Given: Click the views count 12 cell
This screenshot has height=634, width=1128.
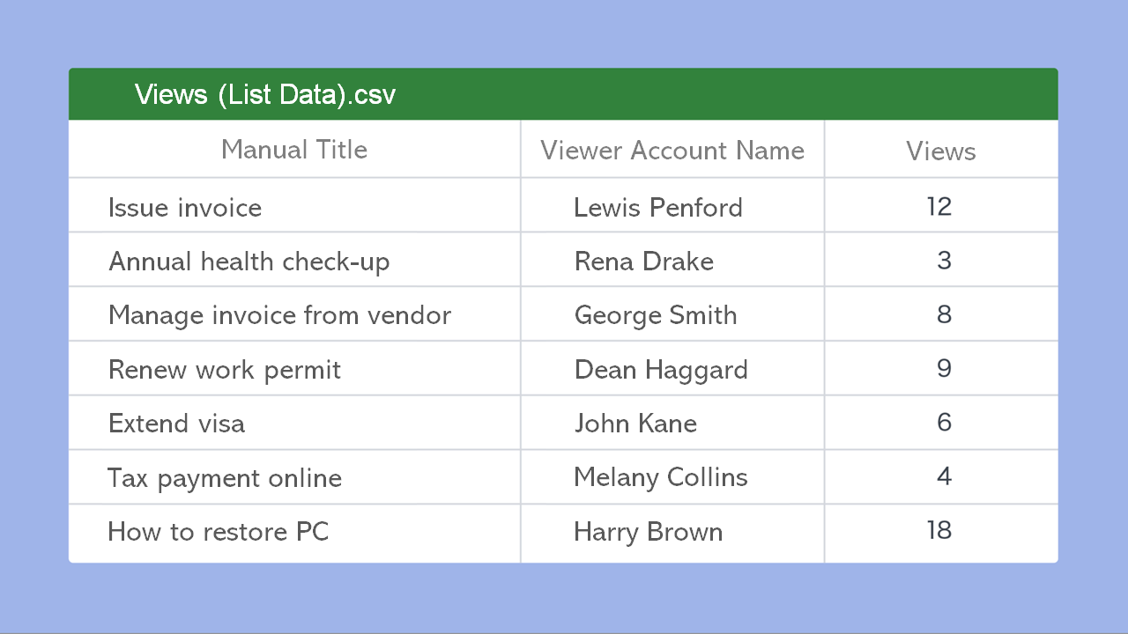Looking at the screenshot, I should click(939, 206).
